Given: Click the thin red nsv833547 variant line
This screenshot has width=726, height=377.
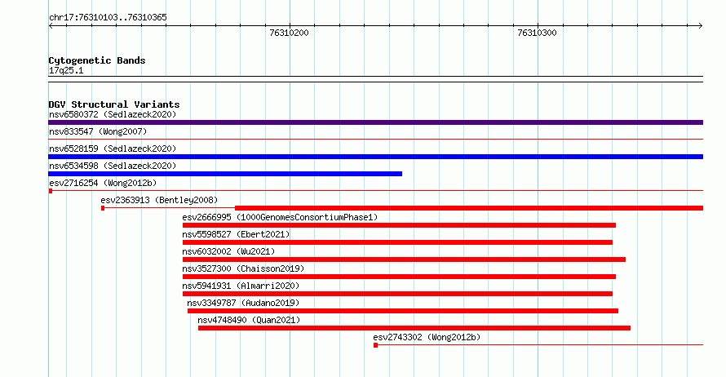Looking at the screenshot, I should pos(375,139).
